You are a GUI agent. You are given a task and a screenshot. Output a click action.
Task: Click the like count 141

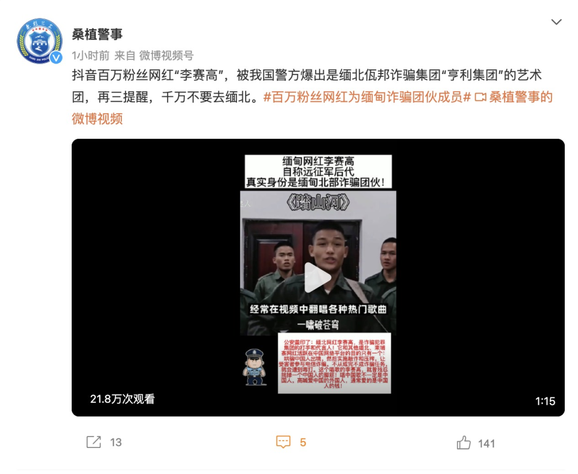pyautogui.click(x=486, y=443)
